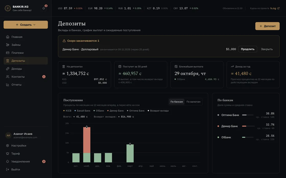Click the АИ user avatar

click(8, 135)
